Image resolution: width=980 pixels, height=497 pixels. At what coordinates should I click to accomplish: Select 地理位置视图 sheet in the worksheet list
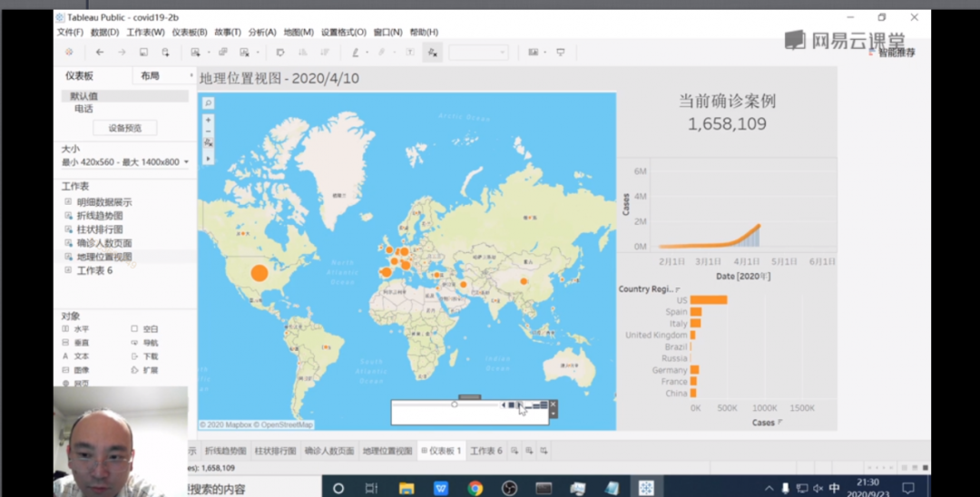point(103,257)
